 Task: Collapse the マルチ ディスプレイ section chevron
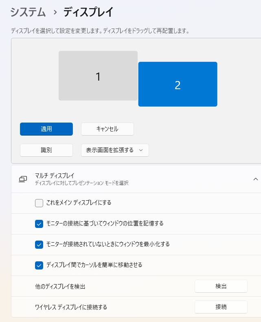255,179
